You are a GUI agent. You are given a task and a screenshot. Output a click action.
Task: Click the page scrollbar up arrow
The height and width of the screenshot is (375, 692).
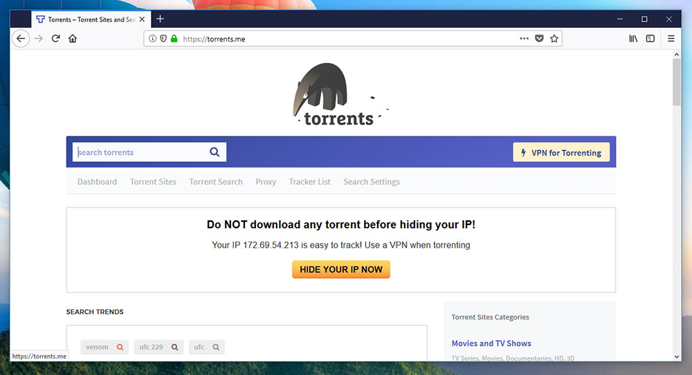point(677,54)
